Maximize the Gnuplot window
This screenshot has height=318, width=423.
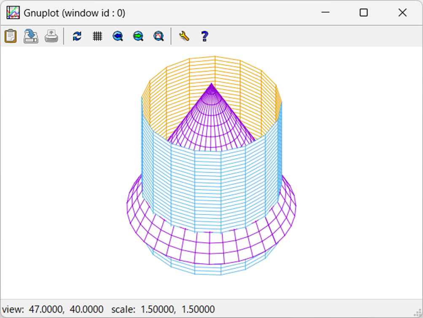364,13
